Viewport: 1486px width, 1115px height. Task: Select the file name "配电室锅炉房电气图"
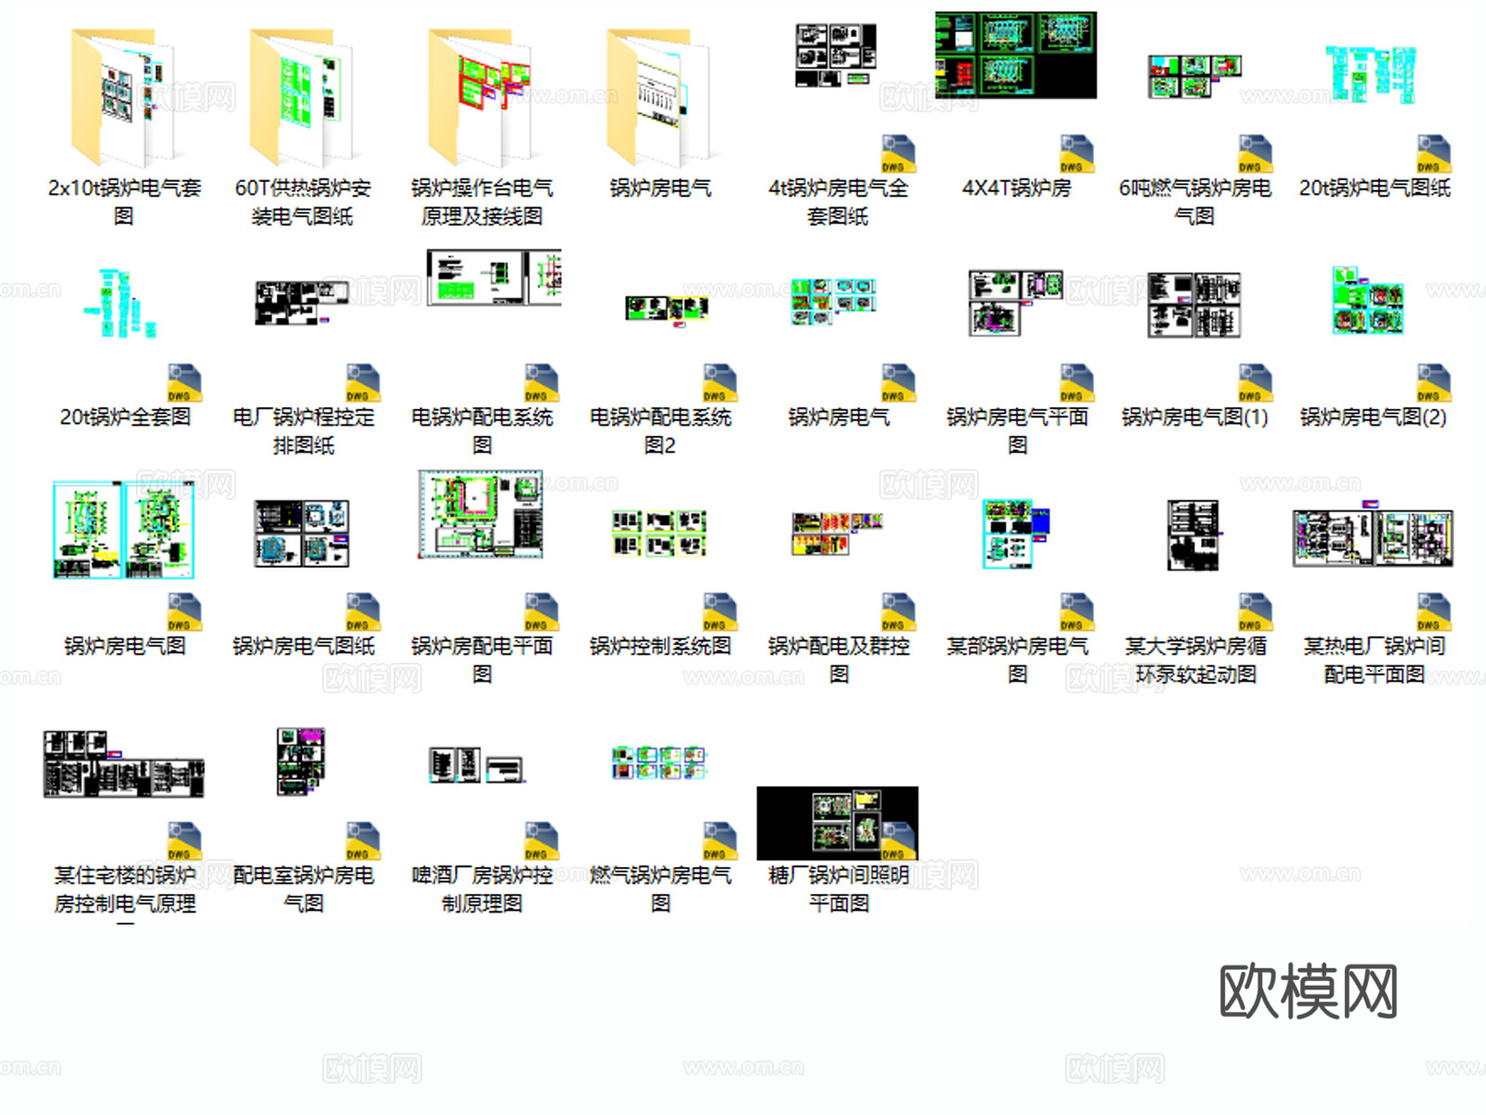[x=303, y=889]
